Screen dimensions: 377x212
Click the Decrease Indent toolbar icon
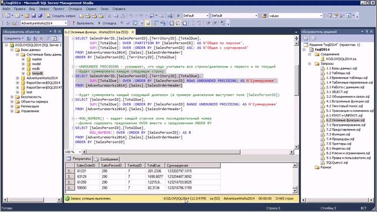coord(208,23)
